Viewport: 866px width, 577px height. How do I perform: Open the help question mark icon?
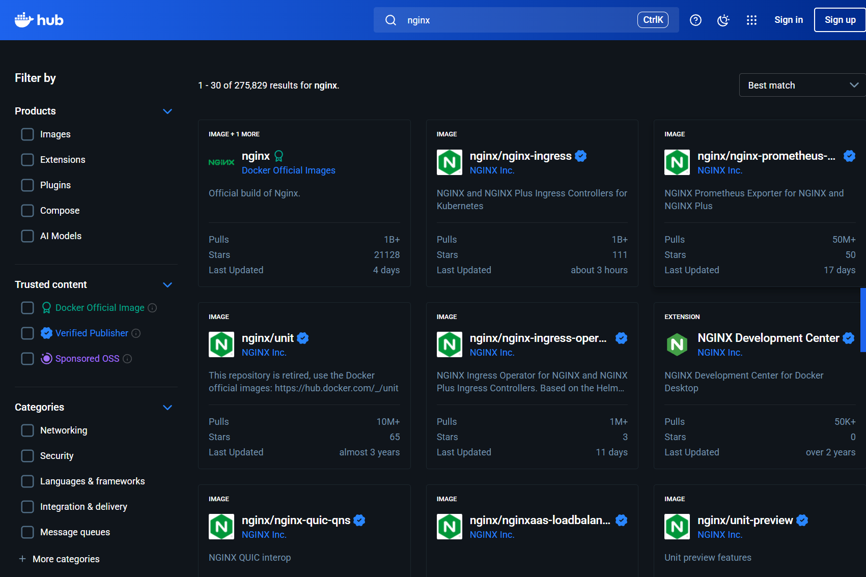tap(695, 20)
